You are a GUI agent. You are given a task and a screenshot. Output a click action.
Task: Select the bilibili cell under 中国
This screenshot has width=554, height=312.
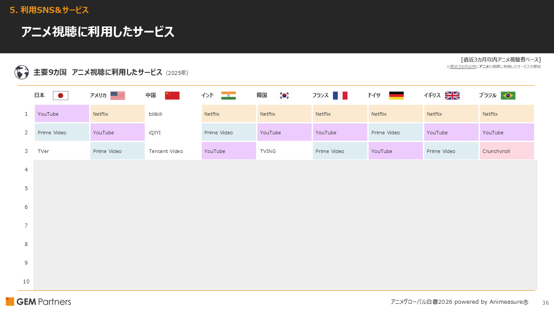pos(173,114)
